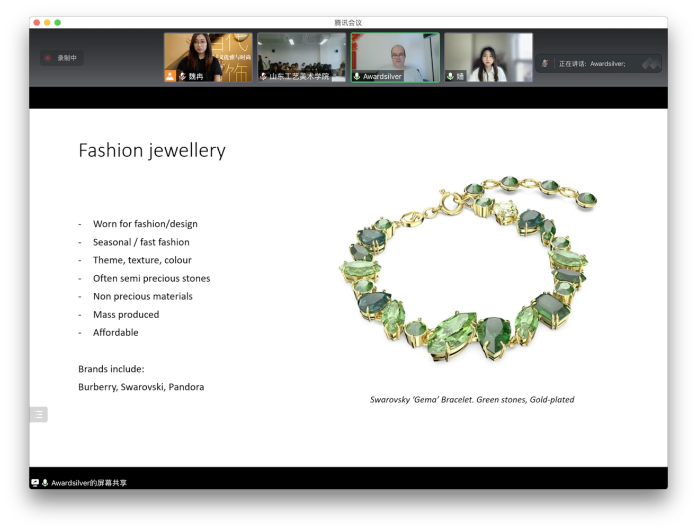Click the layout icon at speaking bar's right end

[x=650, y=64]
